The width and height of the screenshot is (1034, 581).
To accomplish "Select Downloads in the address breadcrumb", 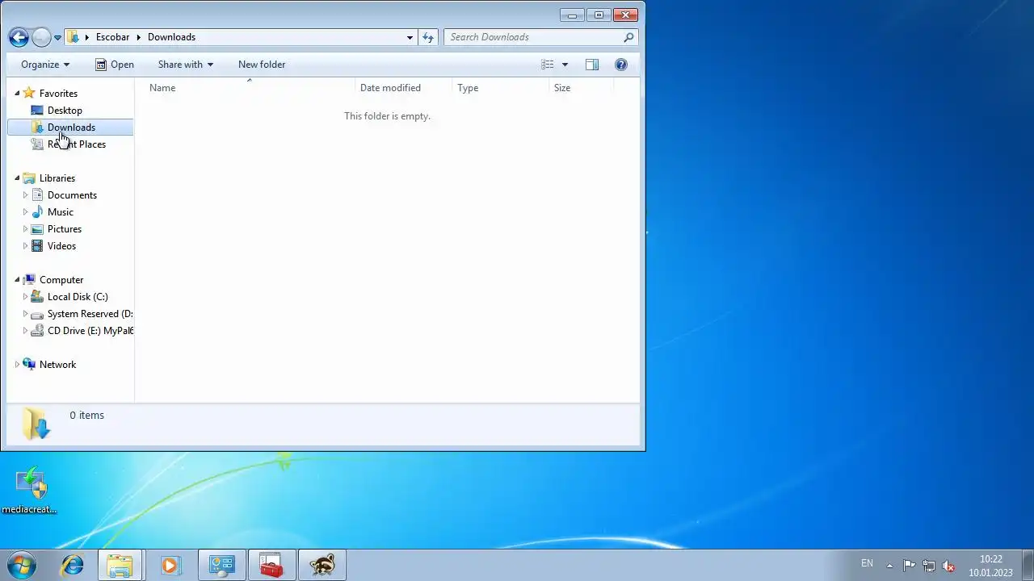I will click(x=171, y=37).
